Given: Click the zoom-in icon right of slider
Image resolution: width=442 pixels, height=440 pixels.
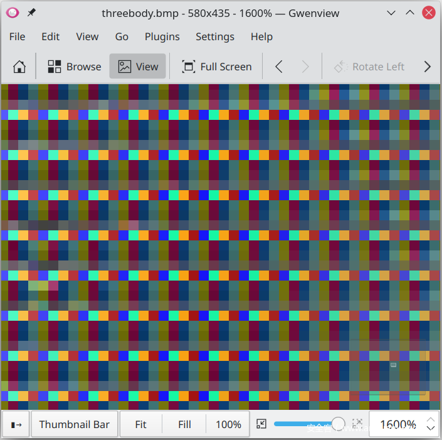Looking at the screenshot, I should click(357, 424).
